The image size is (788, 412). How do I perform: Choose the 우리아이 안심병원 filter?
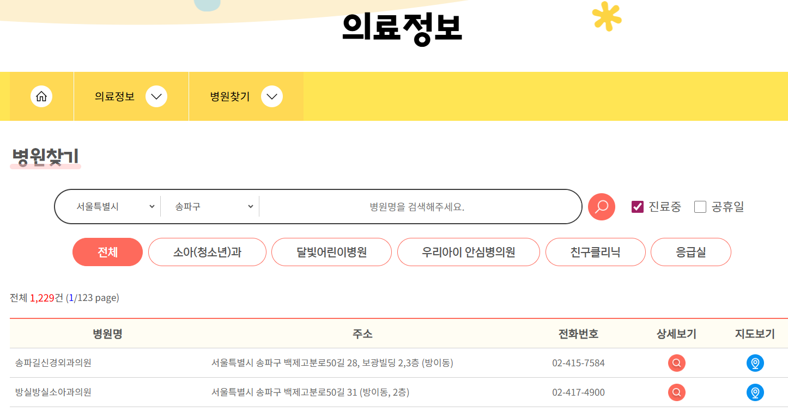(x=468, y=252)
